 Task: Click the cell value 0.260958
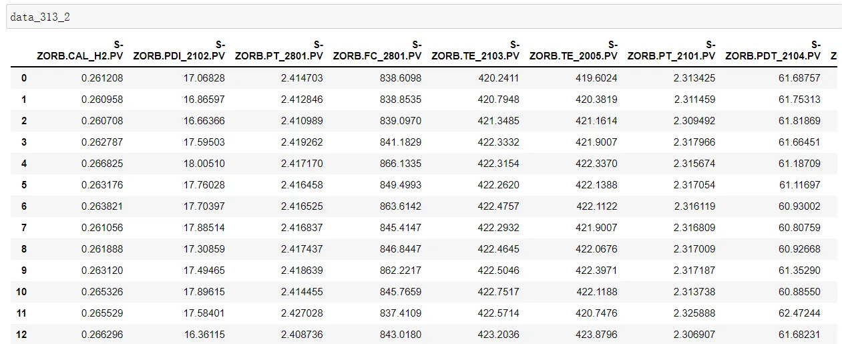coord(102,100)
